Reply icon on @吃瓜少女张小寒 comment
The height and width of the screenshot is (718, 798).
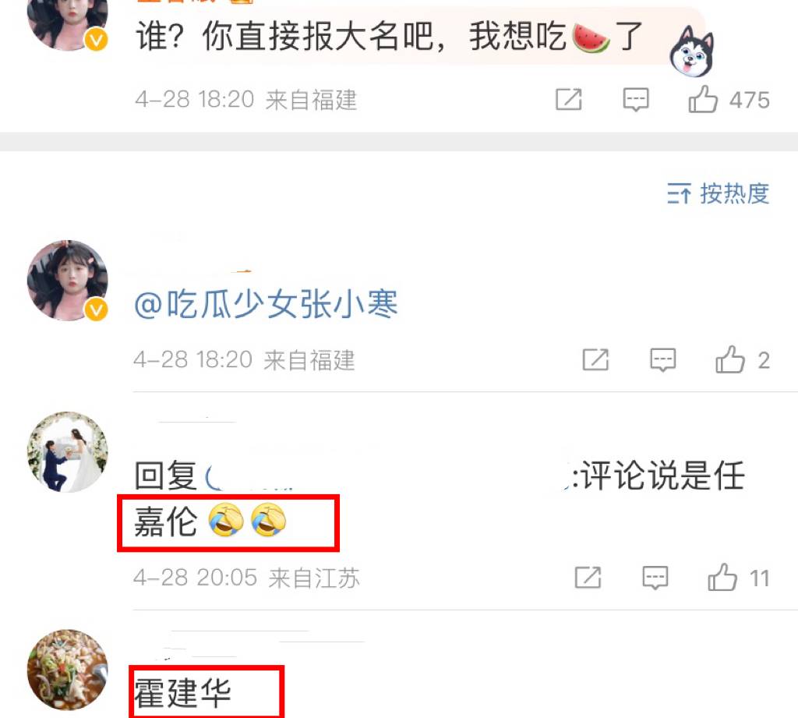coord(662,360)
